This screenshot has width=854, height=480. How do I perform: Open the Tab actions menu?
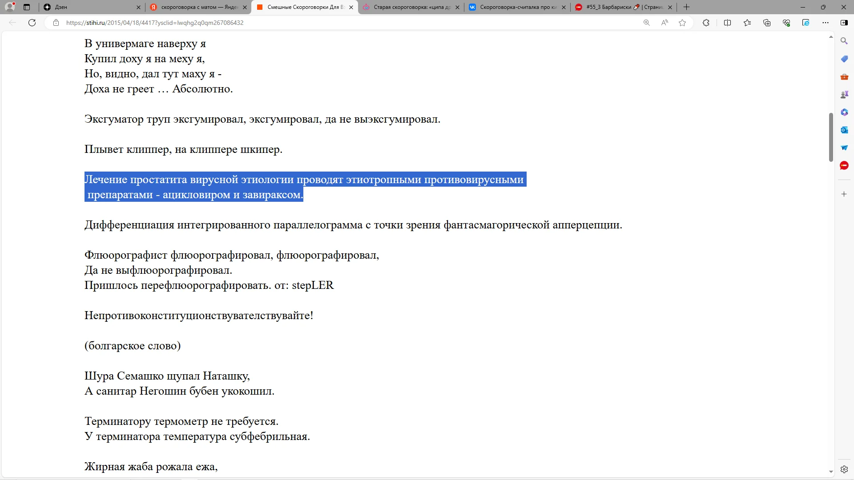pos(27,7)
